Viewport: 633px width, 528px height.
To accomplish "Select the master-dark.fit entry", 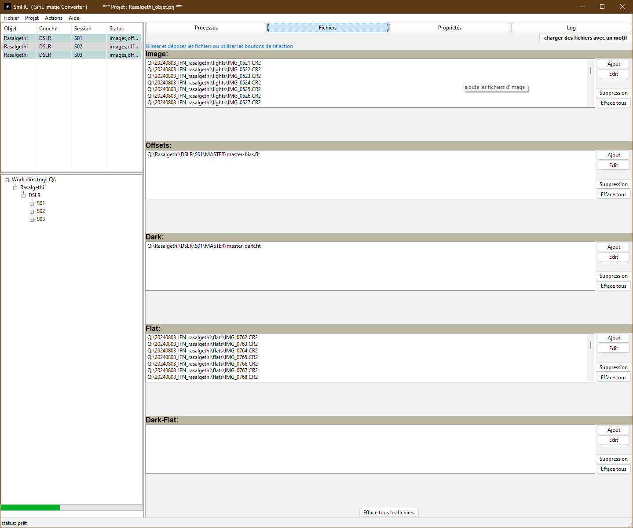I will [x=204, y=246].
